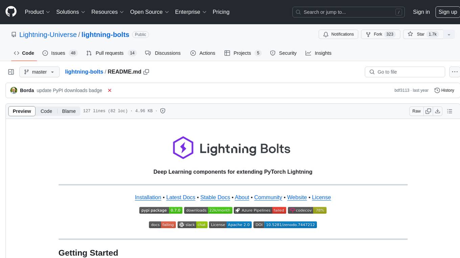Click the Raw button
Viewport: 460px width, 258px height.
(x=416, y=111)
